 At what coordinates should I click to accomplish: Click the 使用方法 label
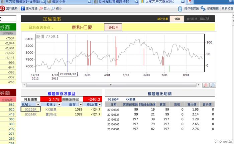point(31,8)
